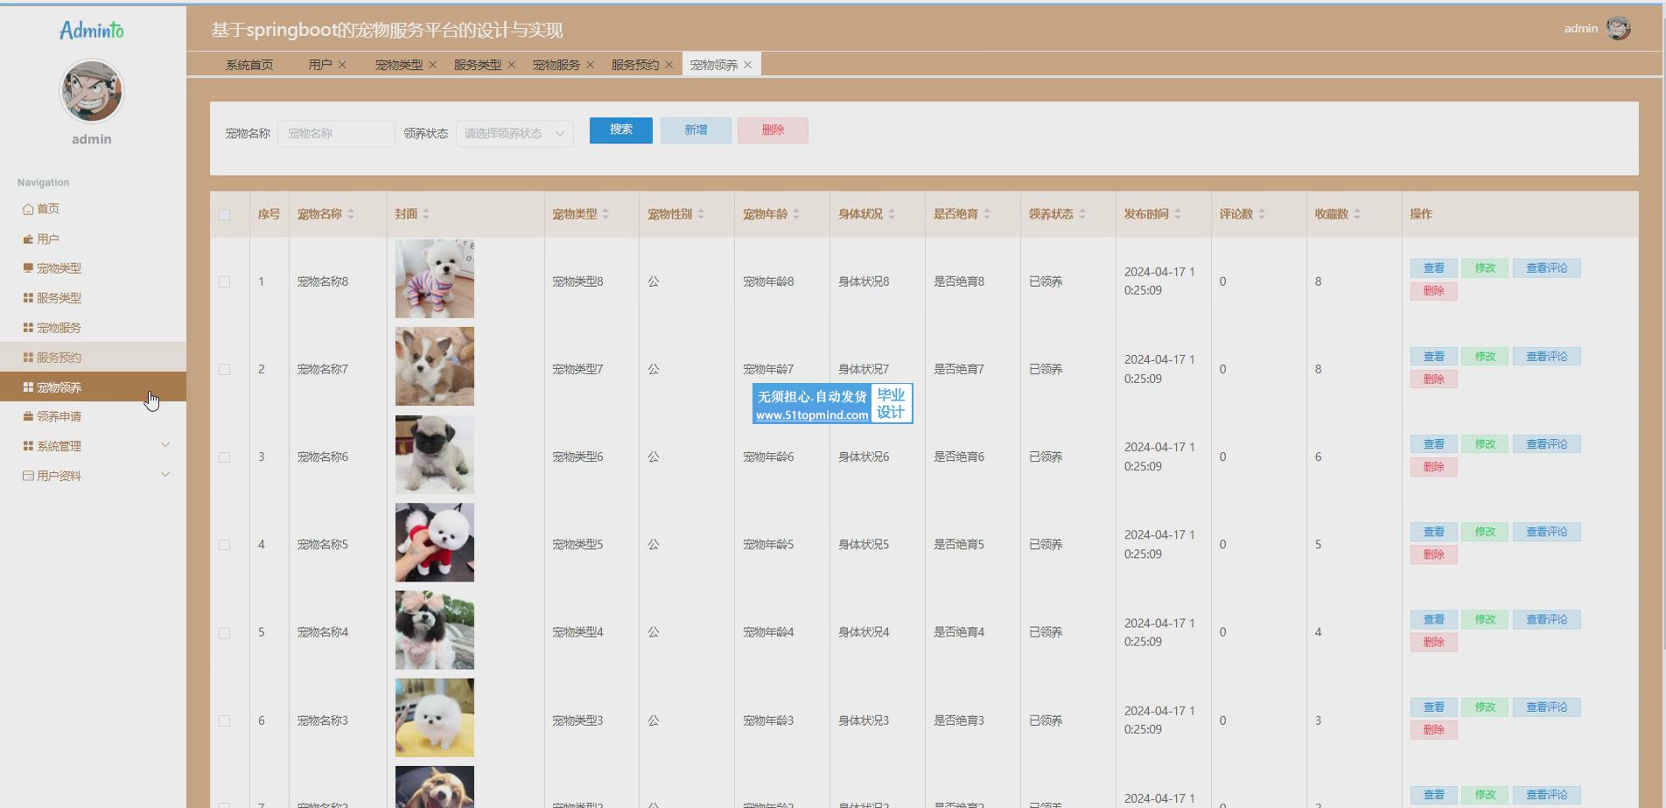Click the 新增 button
The image size is (1666, 808).
point(696,130)
